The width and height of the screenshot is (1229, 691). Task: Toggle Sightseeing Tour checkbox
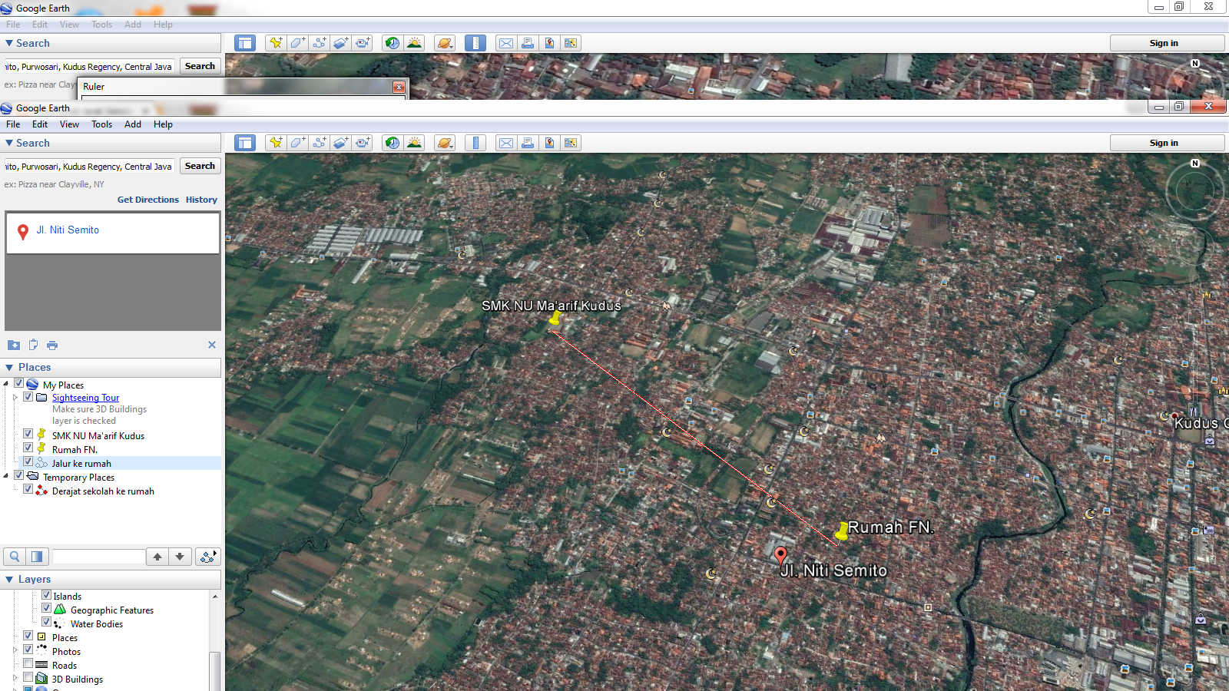coord(28,397)
